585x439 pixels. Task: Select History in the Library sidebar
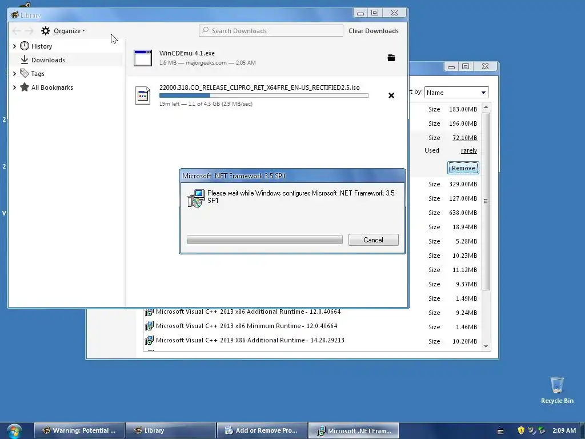(41, 46)
